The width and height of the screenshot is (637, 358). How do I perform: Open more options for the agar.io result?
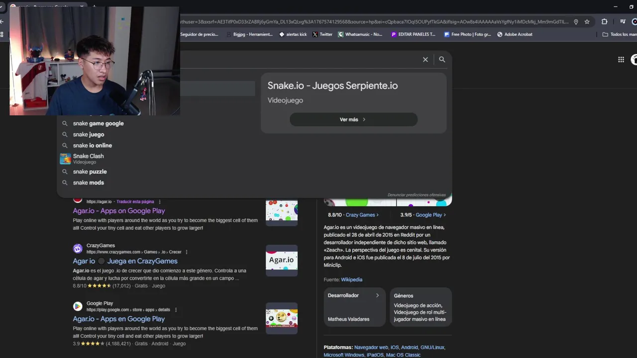(x=160, y=202)
